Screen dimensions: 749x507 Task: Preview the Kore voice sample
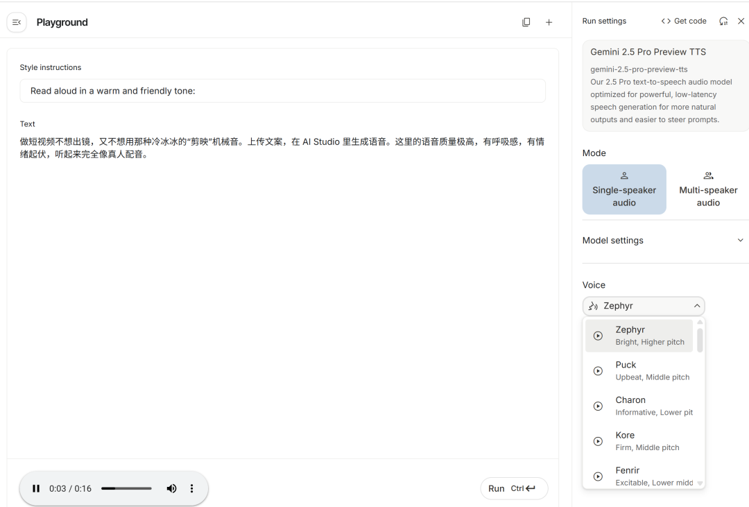pyautogui.click(x=598, y=442)
